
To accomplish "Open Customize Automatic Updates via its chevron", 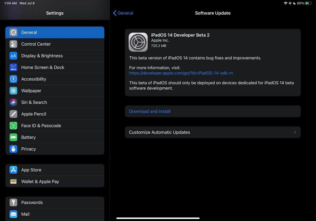I will click(295, 132).
